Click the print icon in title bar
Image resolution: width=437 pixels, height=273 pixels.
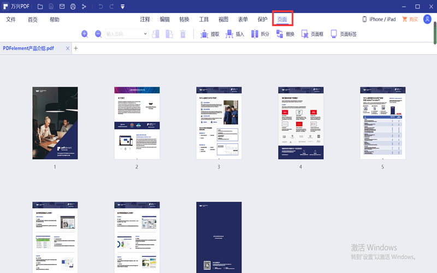(x=73, y=7)
